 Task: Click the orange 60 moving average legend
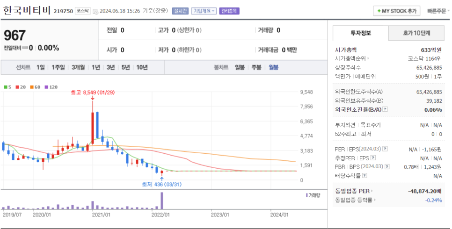[x=35, y=87]
